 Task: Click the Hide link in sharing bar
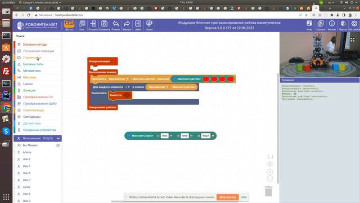tap(244, 197)
